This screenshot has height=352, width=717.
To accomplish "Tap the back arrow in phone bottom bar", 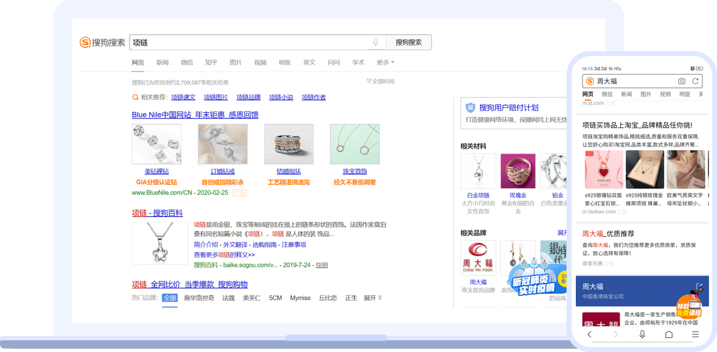I will point(589,334).
